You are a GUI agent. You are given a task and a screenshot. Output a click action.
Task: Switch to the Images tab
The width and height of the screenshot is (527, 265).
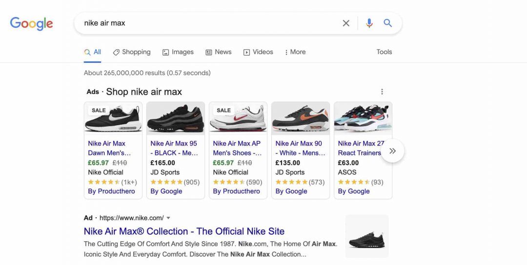(x=178, y=52)
